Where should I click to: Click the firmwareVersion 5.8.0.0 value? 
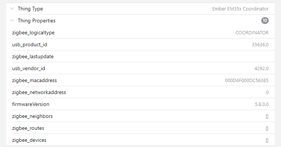click(262, 104)
